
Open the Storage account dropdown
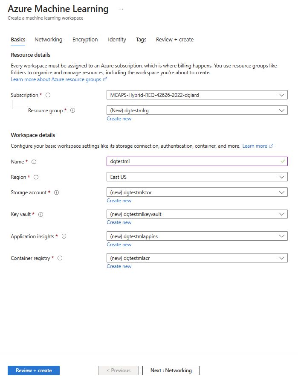pyautogui.click(x=197, y=192)
